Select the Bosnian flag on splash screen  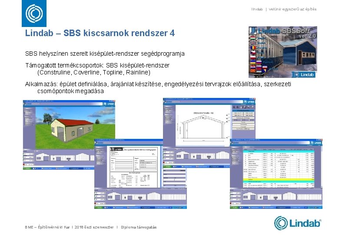click(264, 71)
